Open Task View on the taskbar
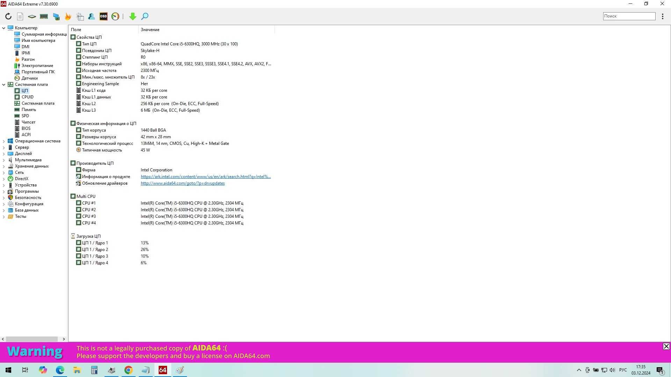The width and height of the screenshot is (671, 377). pyautogui.click(x=25, y=370)
